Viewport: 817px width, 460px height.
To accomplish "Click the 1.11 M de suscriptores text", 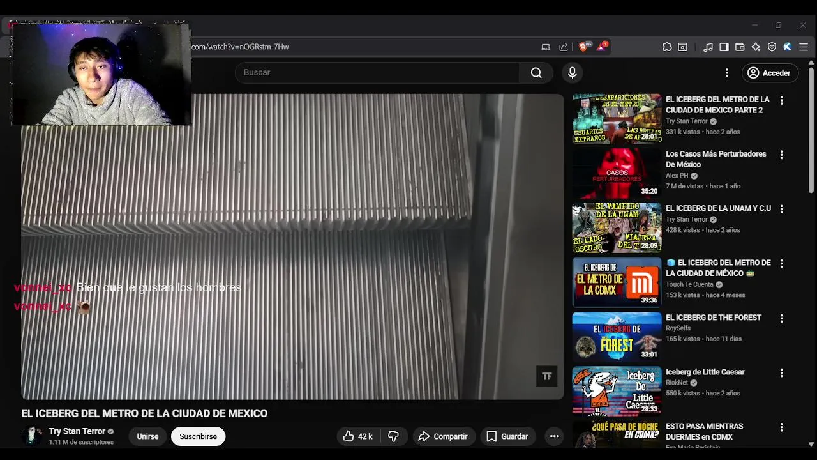I will pyautogui.click(x=81, y=442).
